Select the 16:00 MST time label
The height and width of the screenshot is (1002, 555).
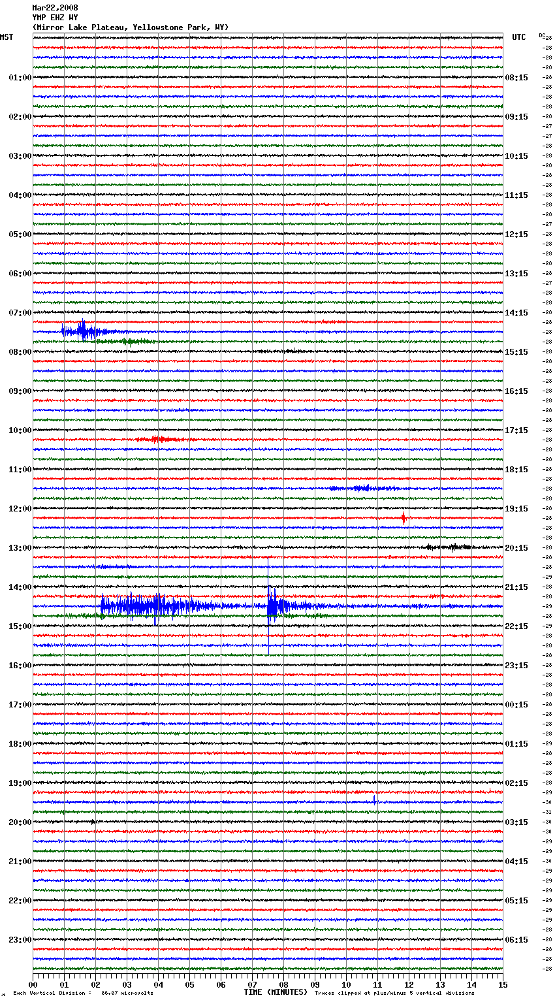tap(20, 666)
